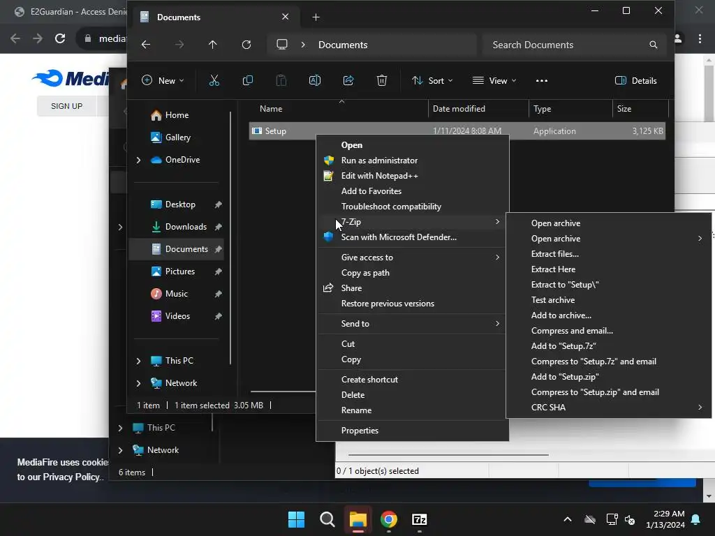Select Pictures in navigation pane
Screen dimensions: 715x536
pos(178,271)
